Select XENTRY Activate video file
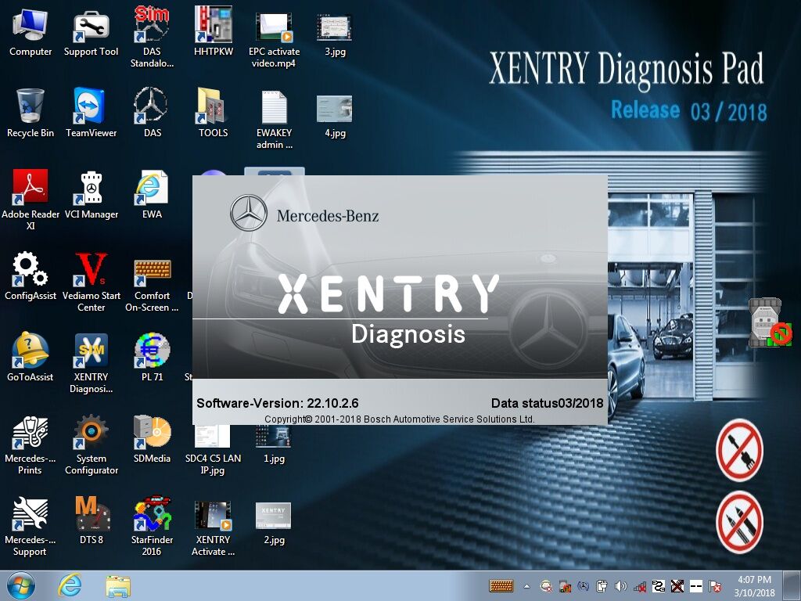801x601 pixels. coord(213,529)
